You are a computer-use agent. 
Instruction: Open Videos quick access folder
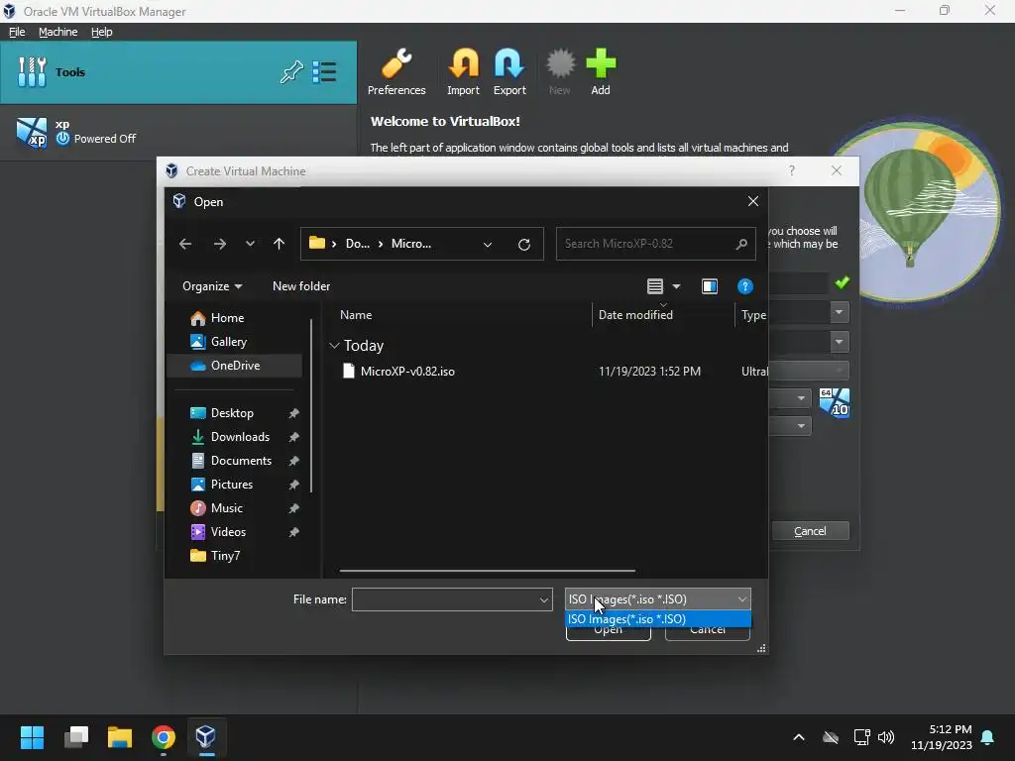[228, 532]
